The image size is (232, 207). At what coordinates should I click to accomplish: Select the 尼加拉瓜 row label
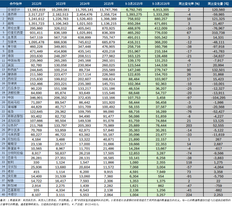tap(14, 139)
